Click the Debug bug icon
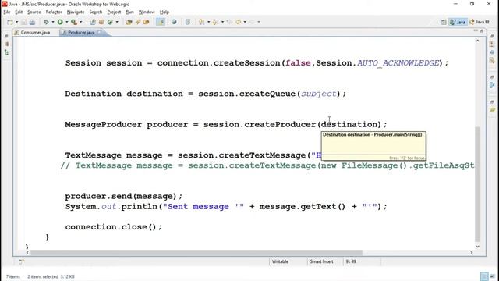This screenshot has height=281, width=499. click(x=47, y=22)
